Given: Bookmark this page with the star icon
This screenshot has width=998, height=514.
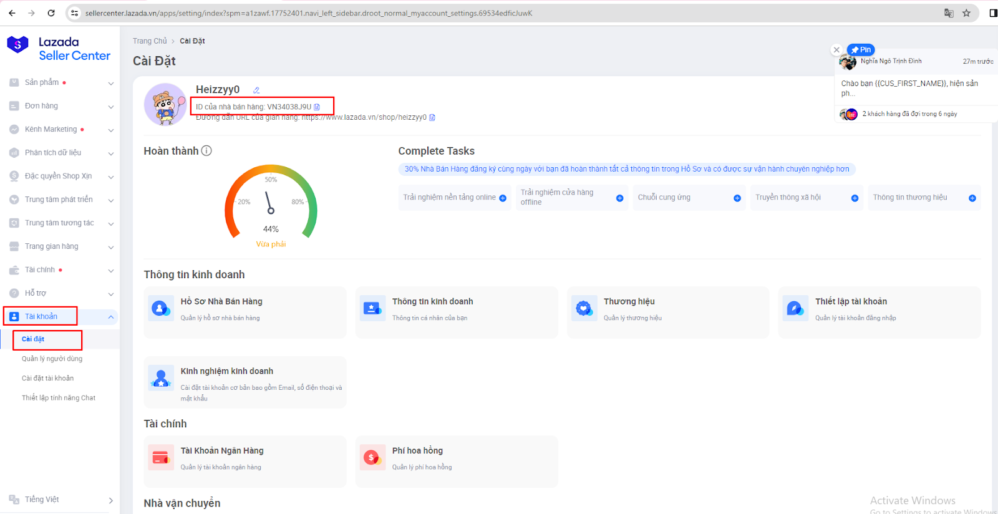Looking at the screenshot, I should pos(966,13).
